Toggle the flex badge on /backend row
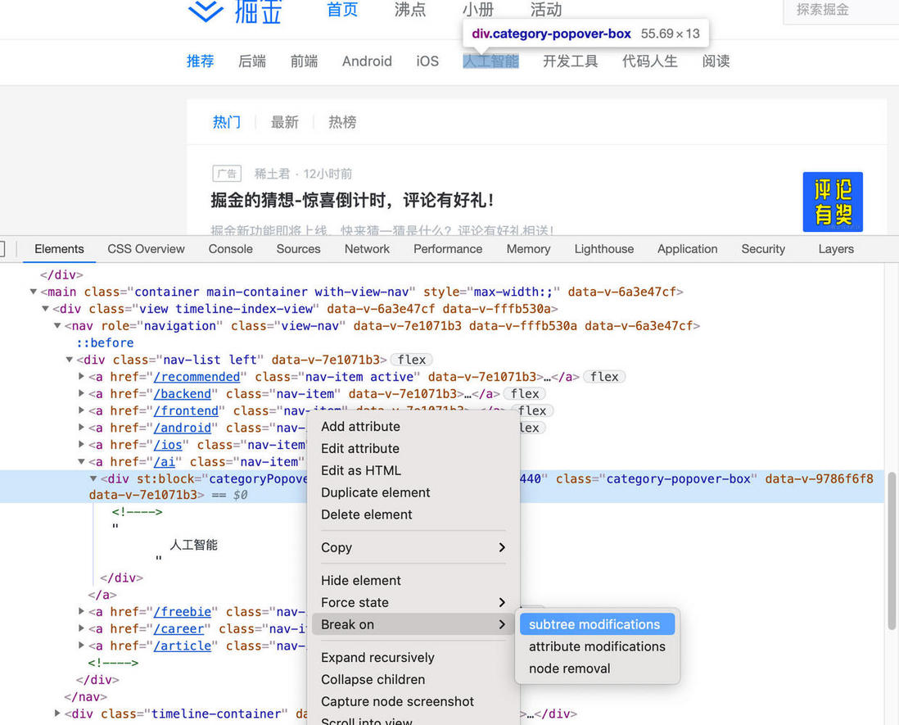This screenshot has width=899, height=725. coord(525,394)
